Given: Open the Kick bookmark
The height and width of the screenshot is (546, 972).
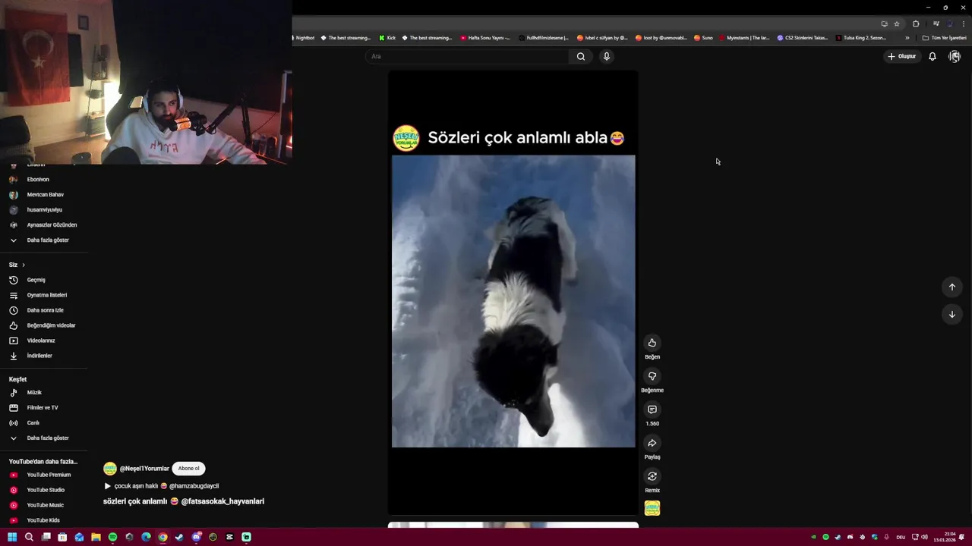Looking at the screenshot, I should (387, 38).
